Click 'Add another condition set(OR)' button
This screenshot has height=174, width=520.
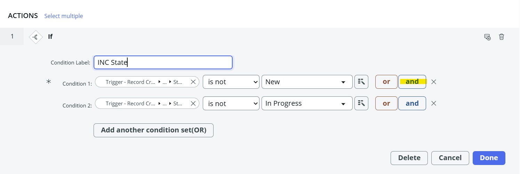point(153,130)
